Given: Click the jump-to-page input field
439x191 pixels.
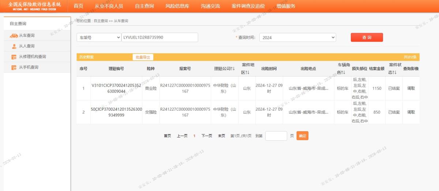Looking at the screenshot, I should click(276, 136).
